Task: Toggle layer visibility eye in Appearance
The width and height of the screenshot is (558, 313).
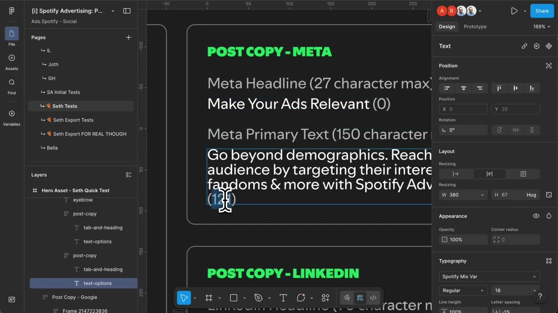Action: click(536, 216)
